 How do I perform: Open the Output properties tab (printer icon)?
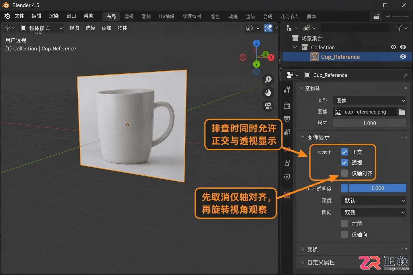pos(287,119)
